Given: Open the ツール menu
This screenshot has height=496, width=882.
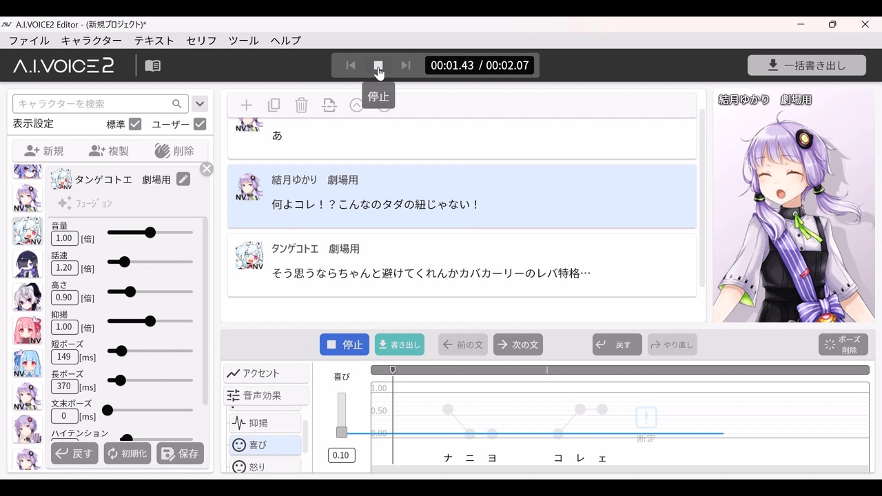Looking at the screenshot, I should pyautogui.click(x=243, y=41).
